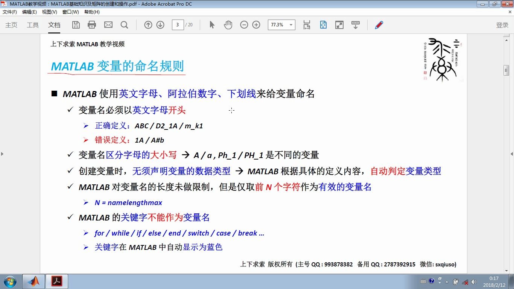Open the Save File icon
Image resolution: width=514 pixels, height=289 pixels.
76,24
